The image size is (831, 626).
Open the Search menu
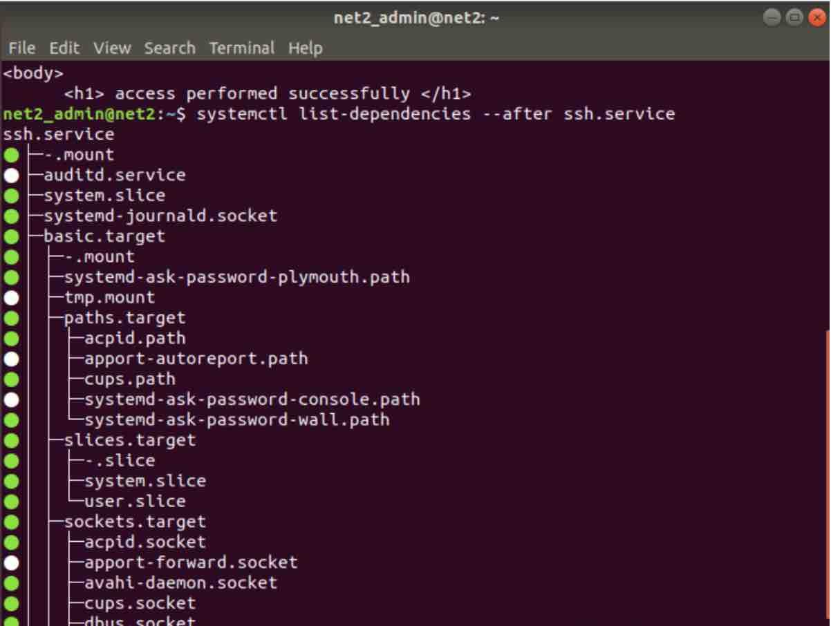pyautogui.click(x=170, y=48)
